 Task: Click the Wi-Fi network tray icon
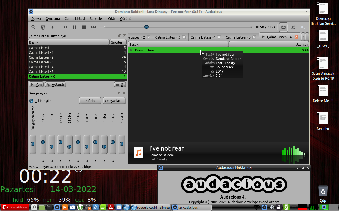(x=256, y=207)
